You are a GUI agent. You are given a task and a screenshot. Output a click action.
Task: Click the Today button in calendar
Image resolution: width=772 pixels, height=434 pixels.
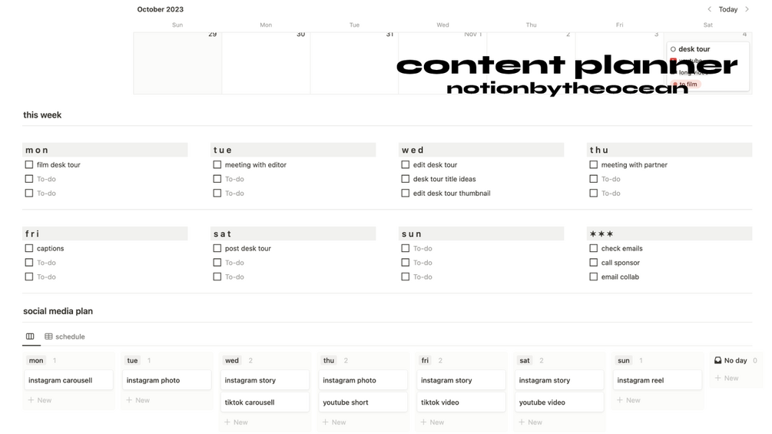[727, 9]
